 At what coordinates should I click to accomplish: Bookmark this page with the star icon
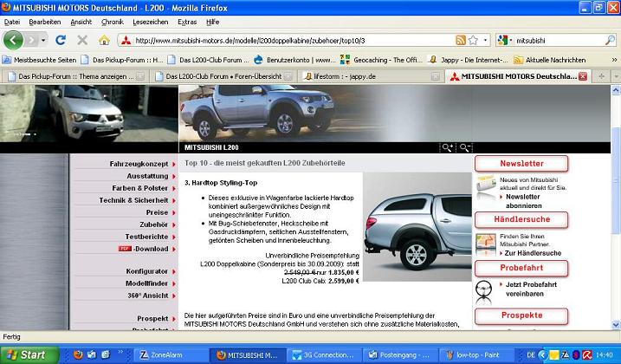(473, 40)
